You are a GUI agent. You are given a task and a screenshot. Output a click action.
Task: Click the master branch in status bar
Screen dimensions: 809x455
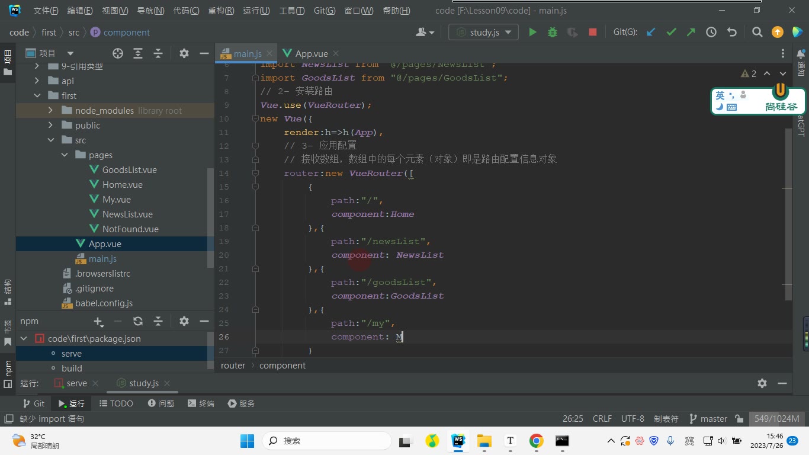(708, 418)
